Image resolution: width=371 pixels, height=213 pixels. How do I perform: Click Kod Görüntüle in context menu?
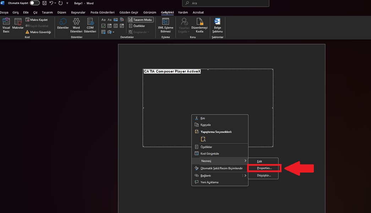pos(209,154)
